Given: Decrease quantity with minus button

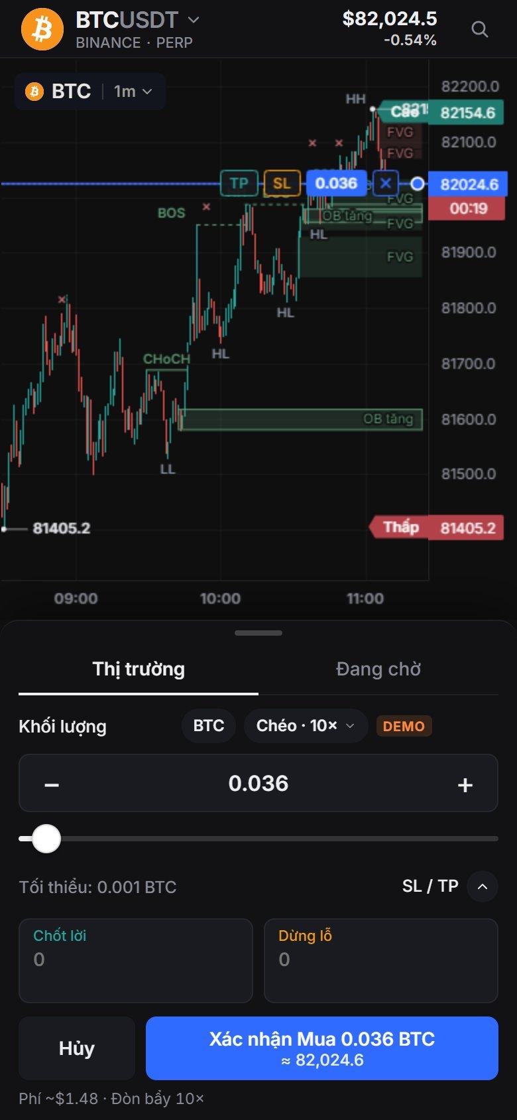Looking at the screenshot, I should [x=52, y=785].
